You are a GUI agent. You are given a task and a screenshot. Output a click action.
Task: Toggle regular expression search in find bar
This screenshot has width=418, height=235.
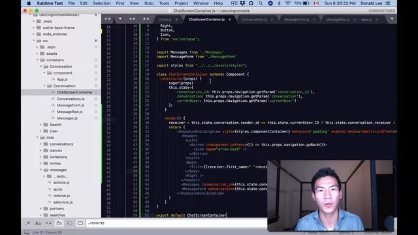tap(27, 223)
